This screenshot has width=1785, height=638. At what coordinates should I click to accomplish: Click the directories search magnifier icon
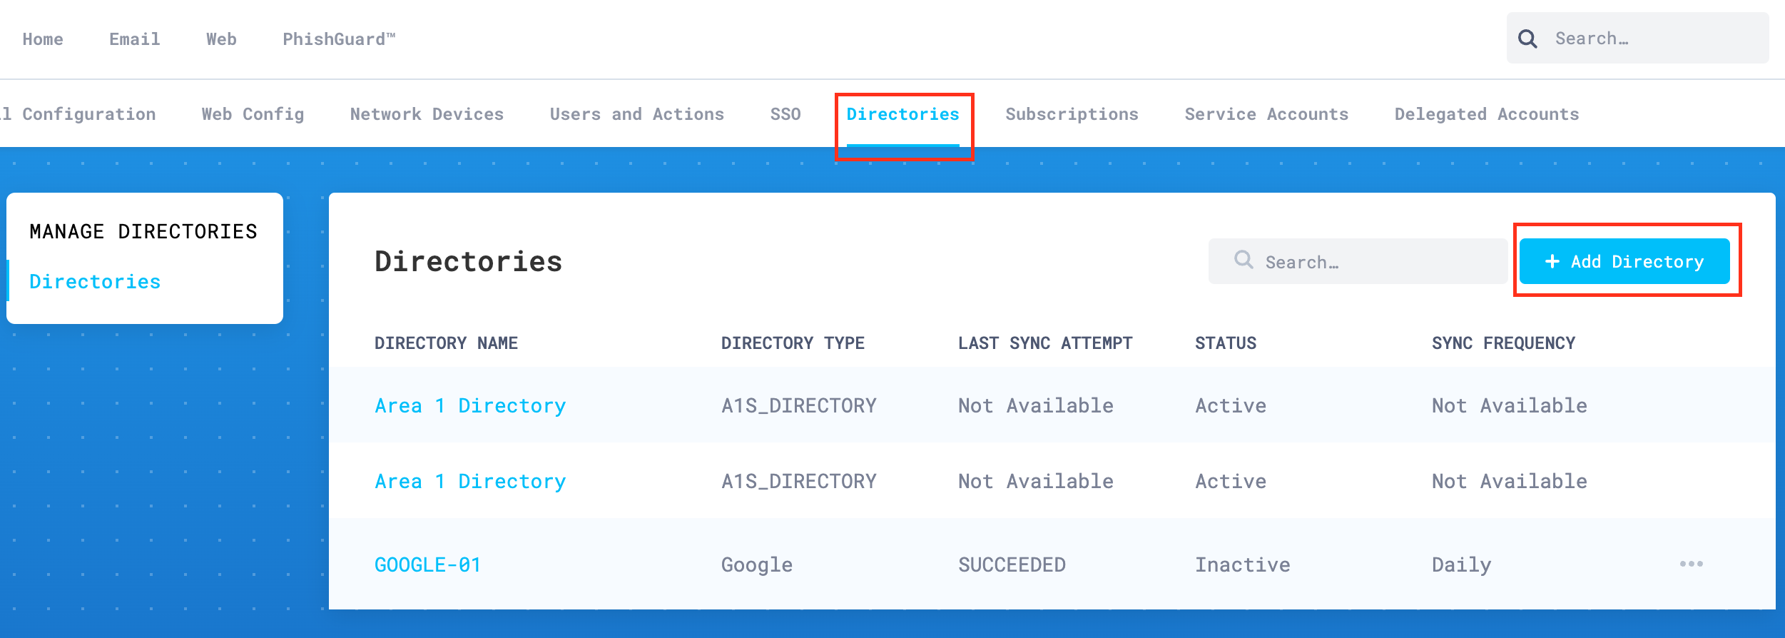coord(1244,260)
